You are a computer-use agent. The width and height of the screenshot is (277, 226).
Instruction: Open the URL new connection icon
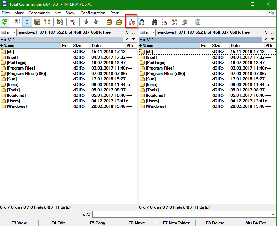pyautogui.click(x=142, y=22)
